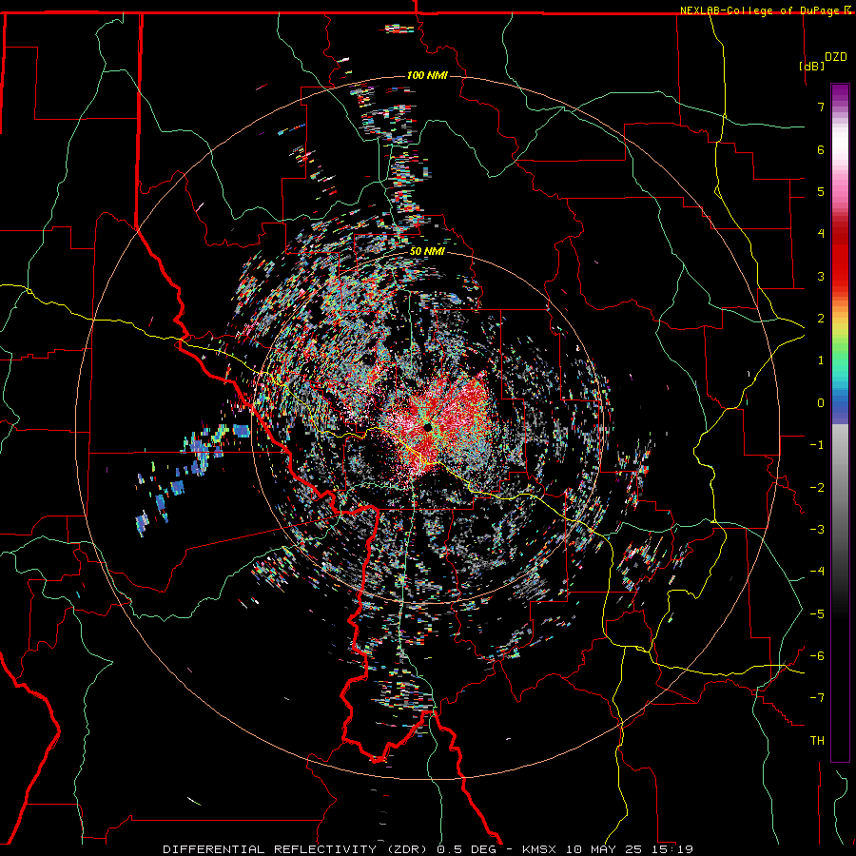Screen dimensions: 856x856
Task: Click the 2 value on the color scale
Action: [821, 319]
